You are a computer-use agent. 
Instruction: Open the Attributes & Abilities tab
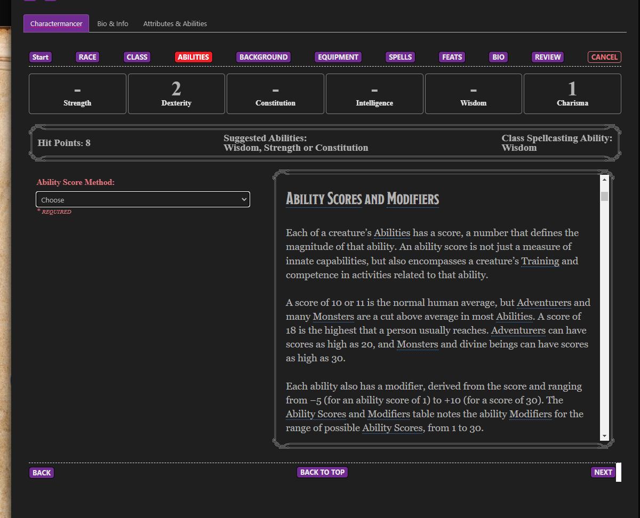[175, 24]
